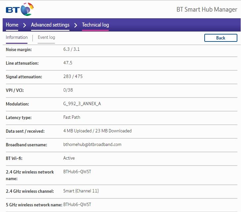Open Advanced settings breadcrumb
The image size is (241, 212).
pyautogui.click(x=50, y=25)
